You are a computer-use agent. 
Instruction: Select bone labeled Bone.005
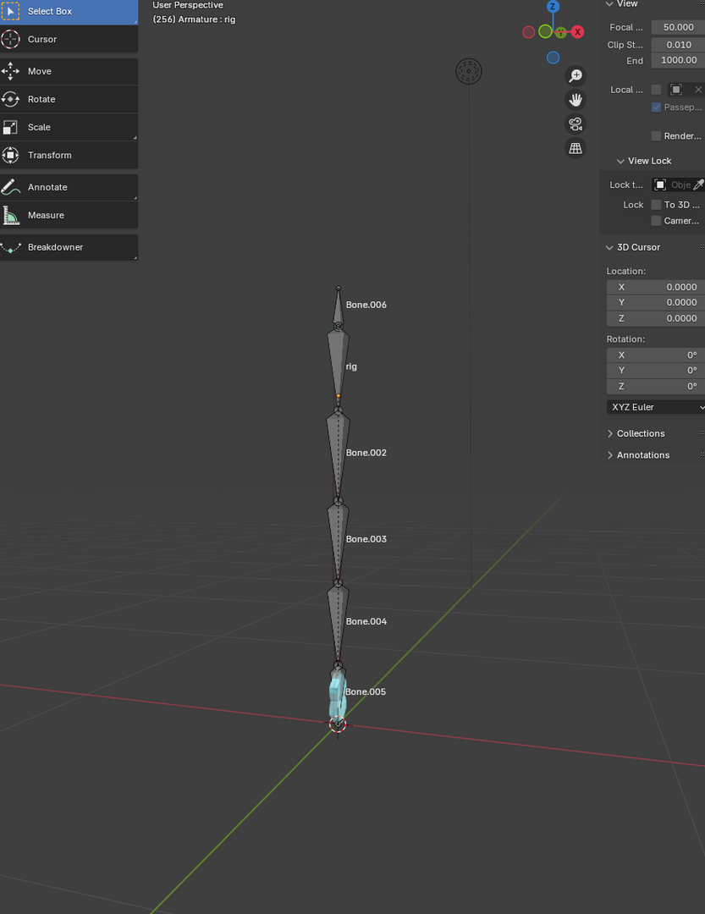pos(338,694)
